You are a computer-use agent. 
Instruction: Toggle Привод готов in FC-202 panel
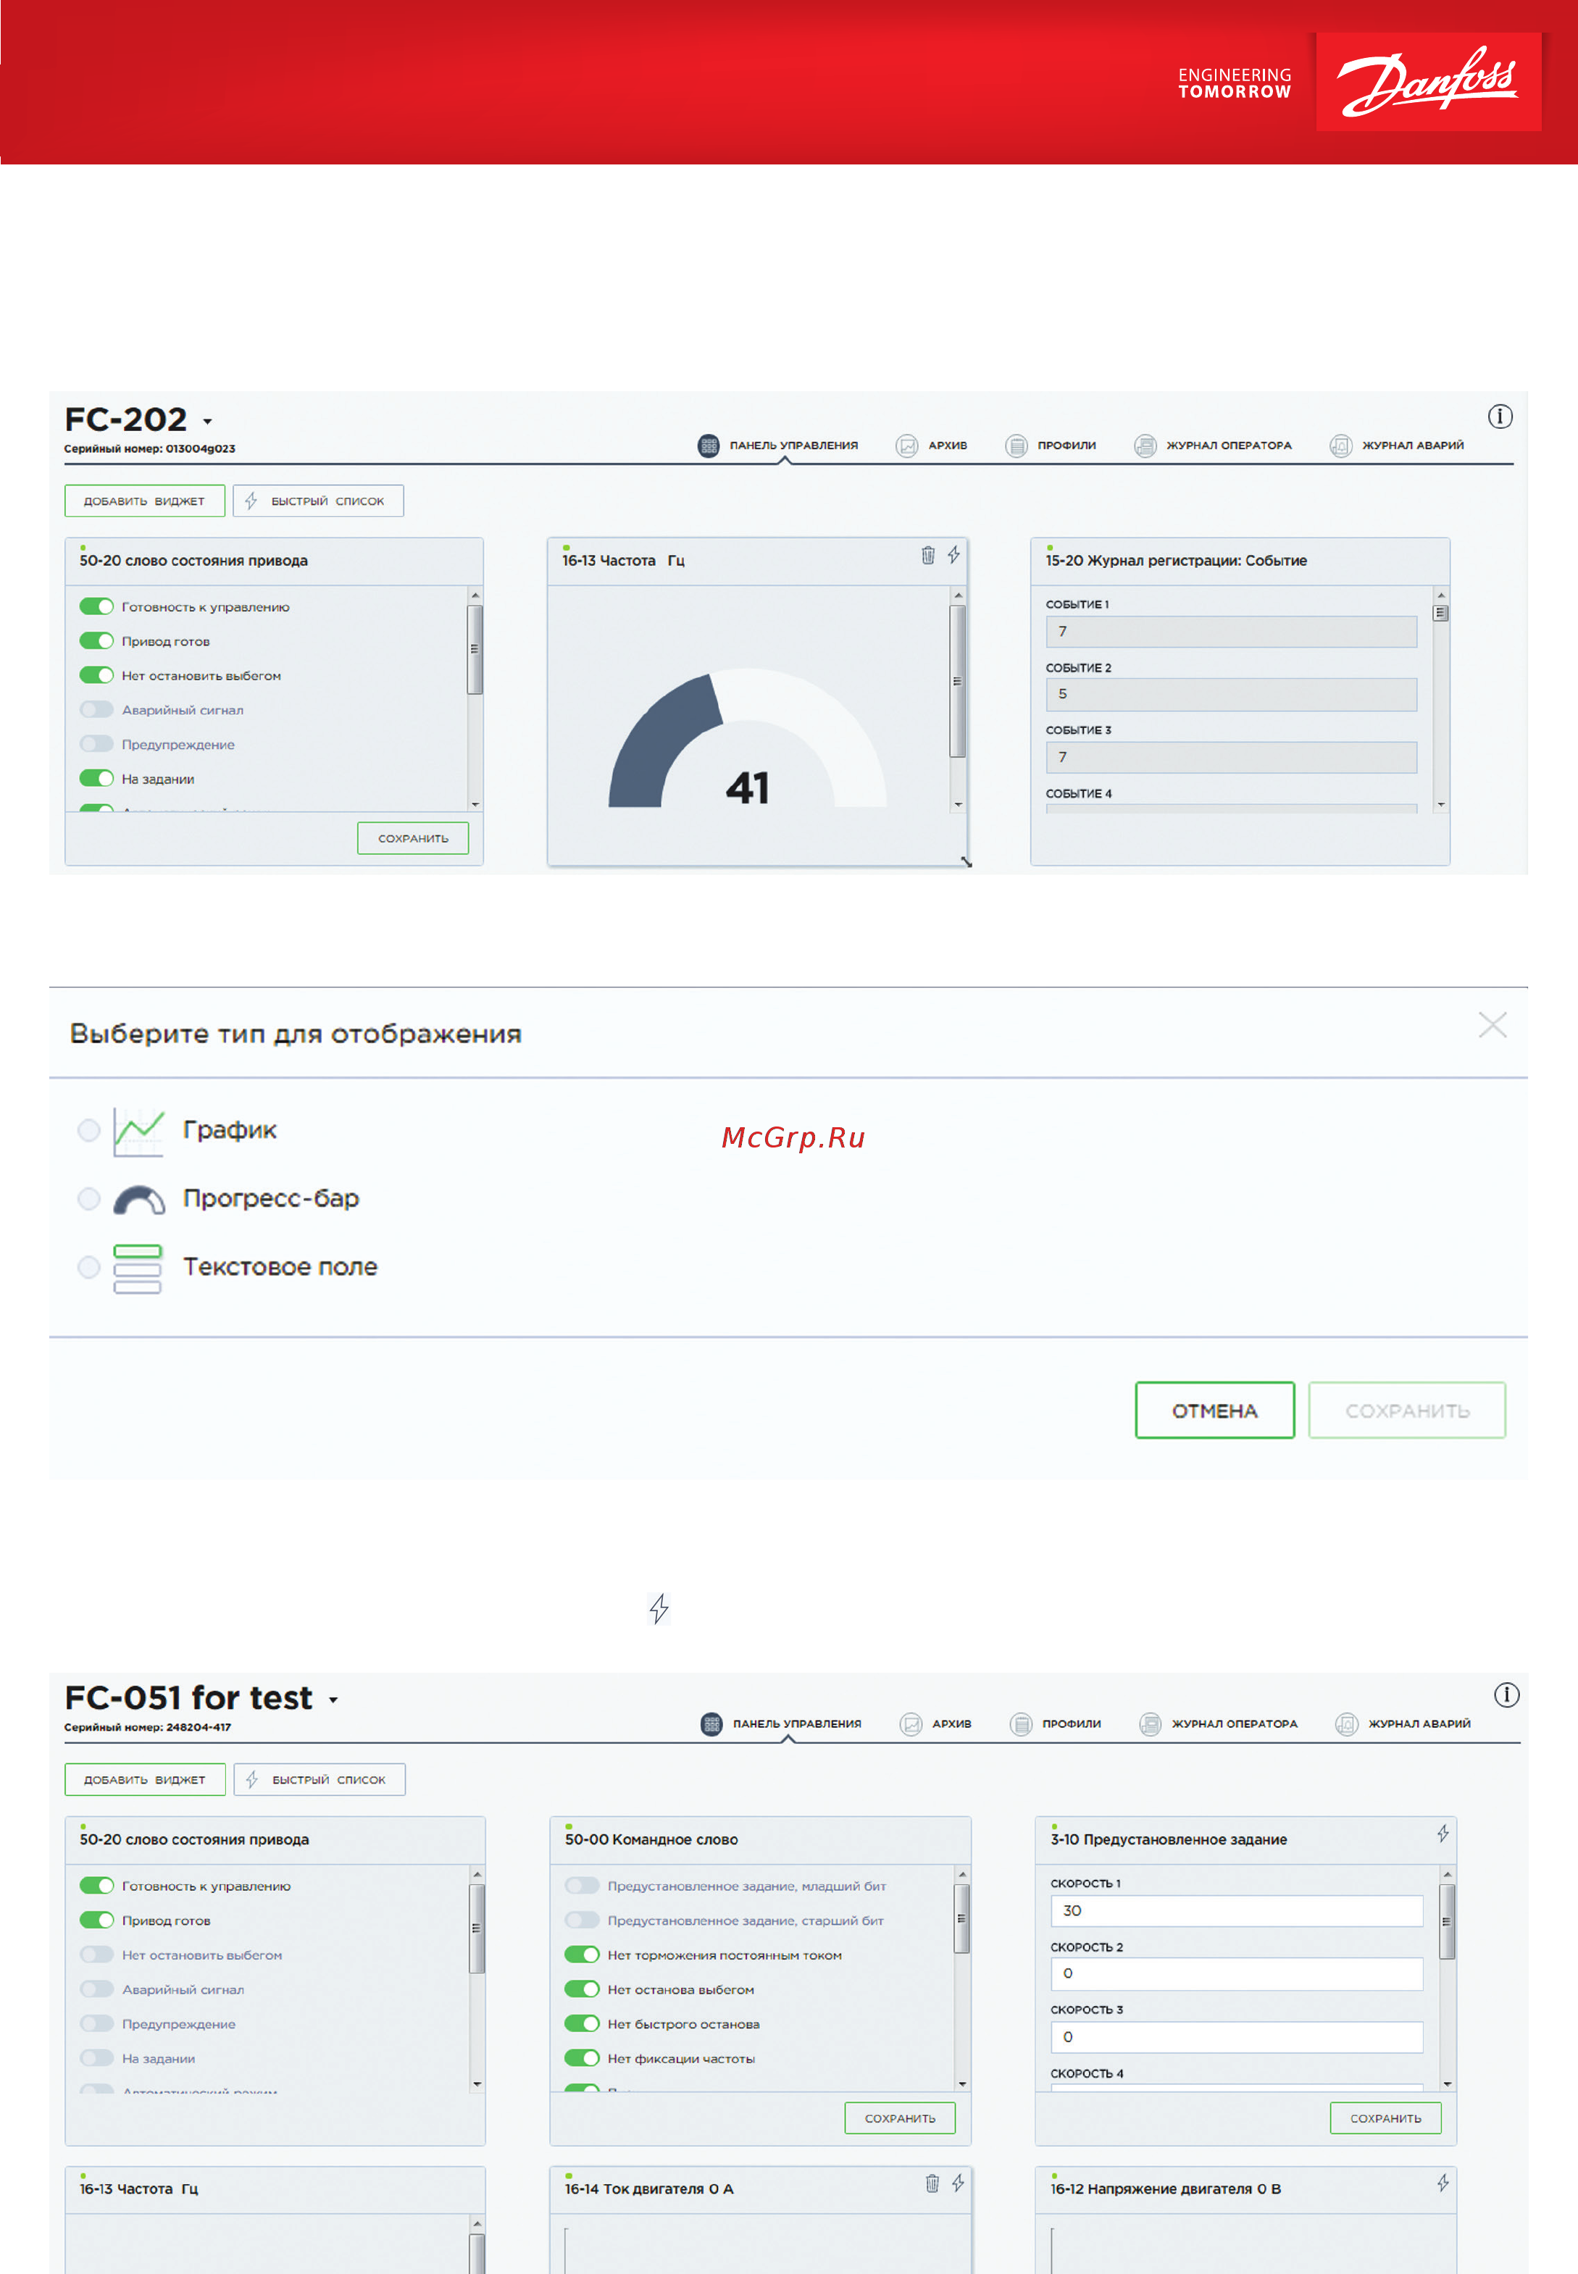coord(97,640)
